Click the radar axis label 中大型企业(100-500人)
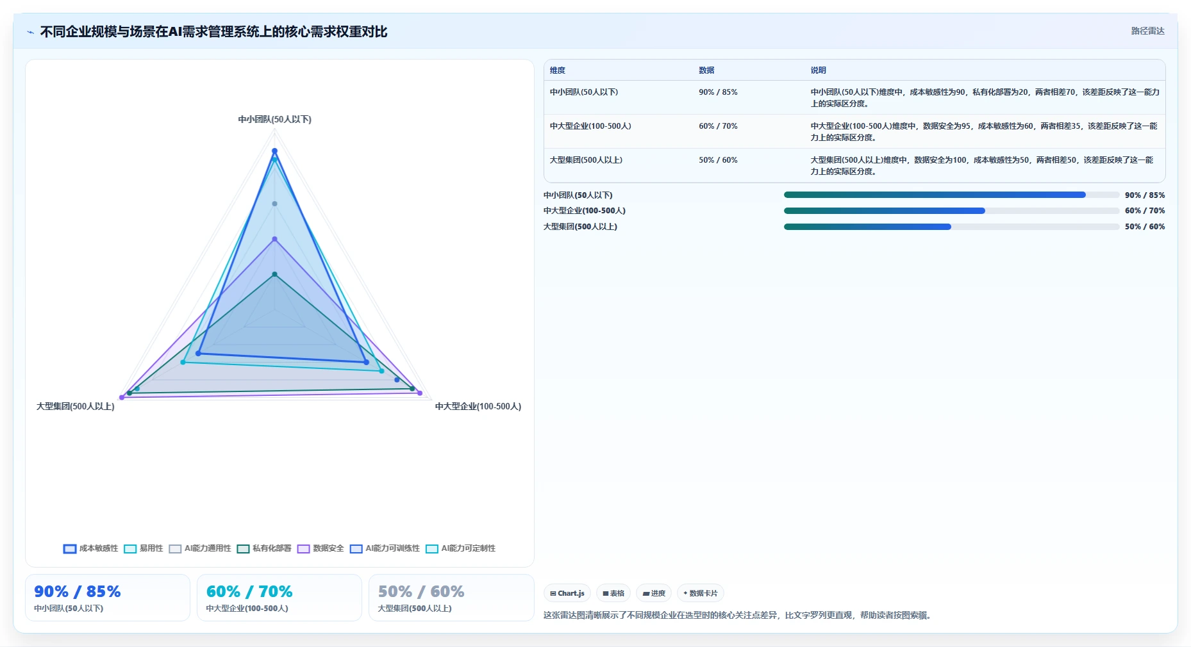1191x647 pixels. point(478,406)
